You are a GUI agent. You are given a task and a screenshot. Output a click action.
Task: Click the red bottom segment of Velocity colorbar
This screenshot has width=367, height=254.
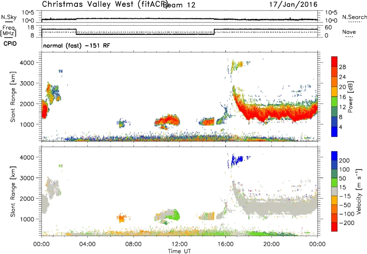coord(334,227)
